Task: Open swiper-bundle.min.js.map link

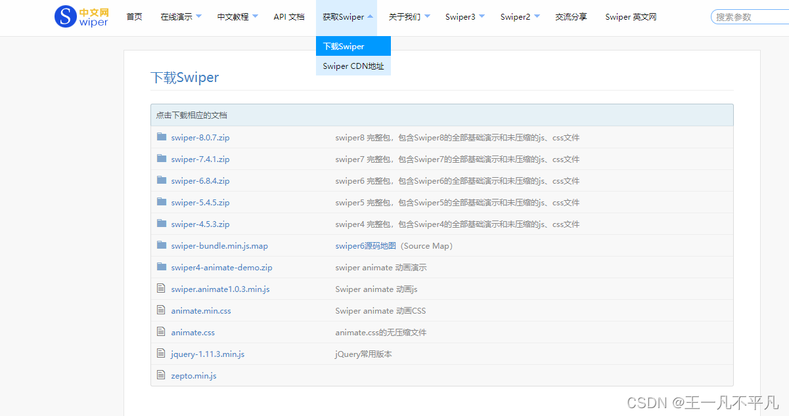Action: point(219,246)
